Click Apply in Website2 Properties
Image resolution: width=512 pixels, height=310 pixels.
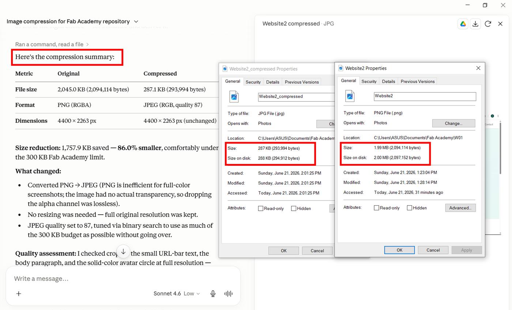pyautogui.click(x=466, y=250)
